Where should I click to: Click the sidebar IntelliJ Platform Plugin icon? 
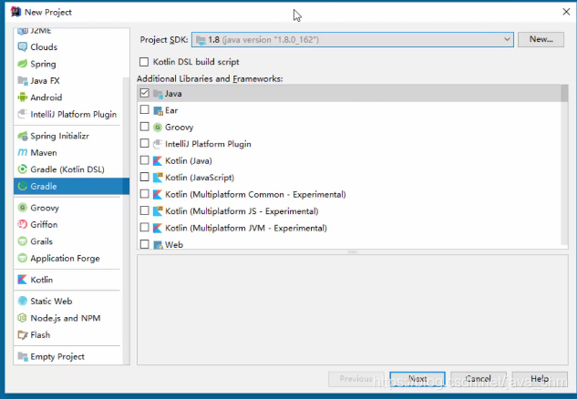(23, 115)
